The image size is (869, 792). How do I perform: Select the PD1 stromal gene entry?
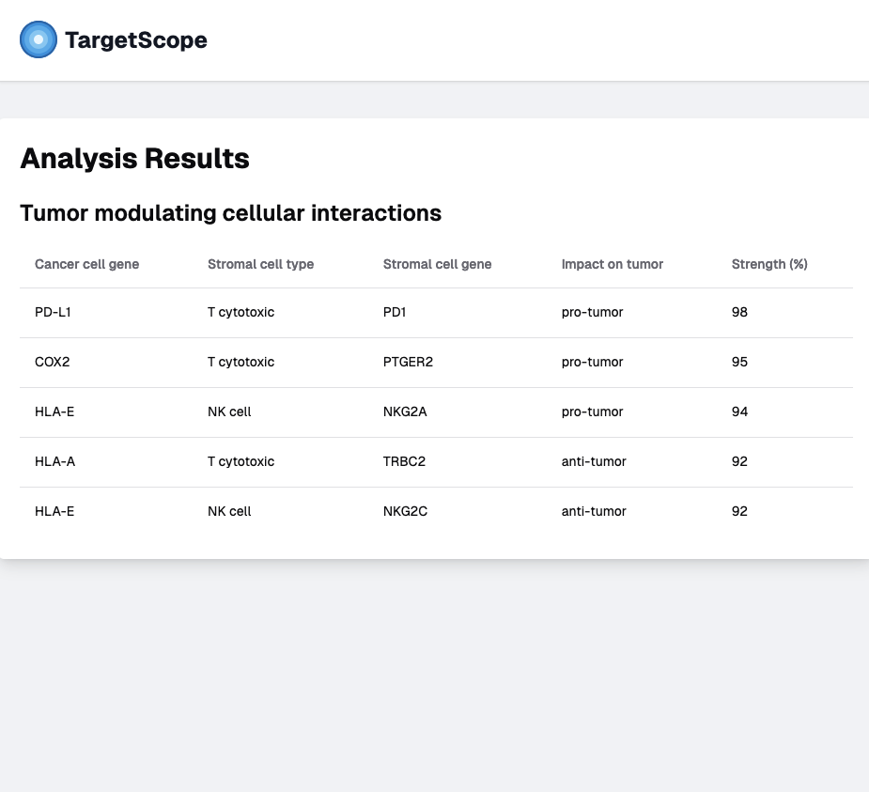pyautogui.click(x=395, y=312)
